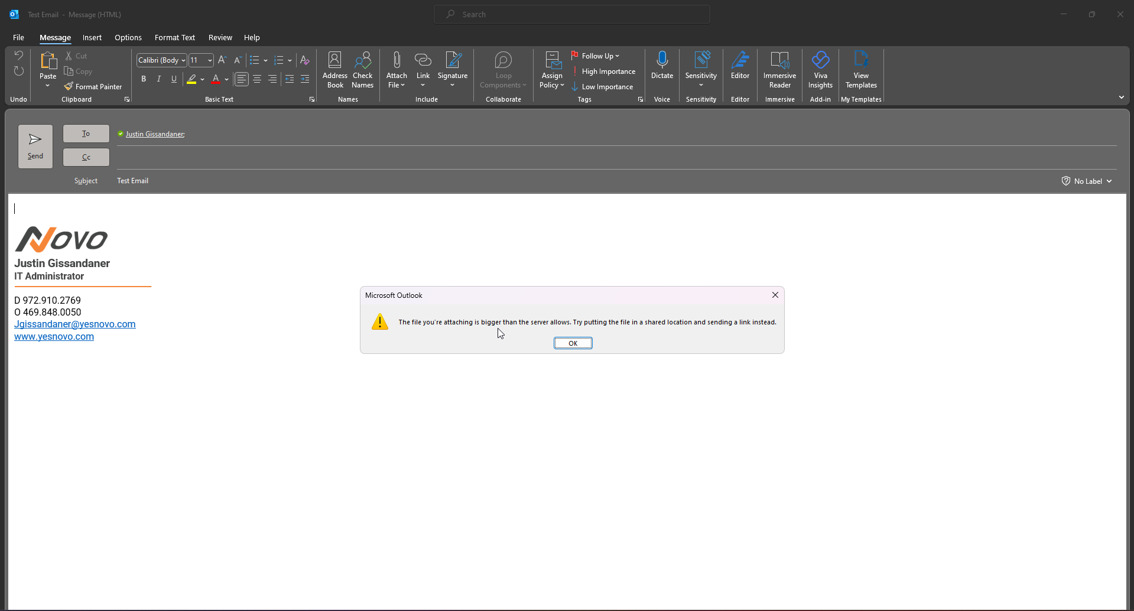Switch to the Format Text tab

coord(175,37)
